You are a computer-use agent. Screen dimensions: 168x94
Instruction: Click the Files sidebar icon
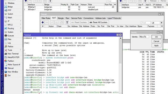coord(6,39)
